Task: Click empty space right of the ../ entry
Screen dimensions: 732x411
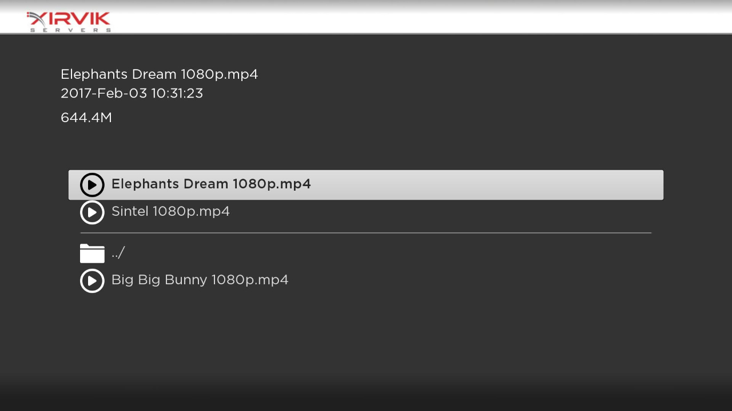Action: tap(389, 253)
